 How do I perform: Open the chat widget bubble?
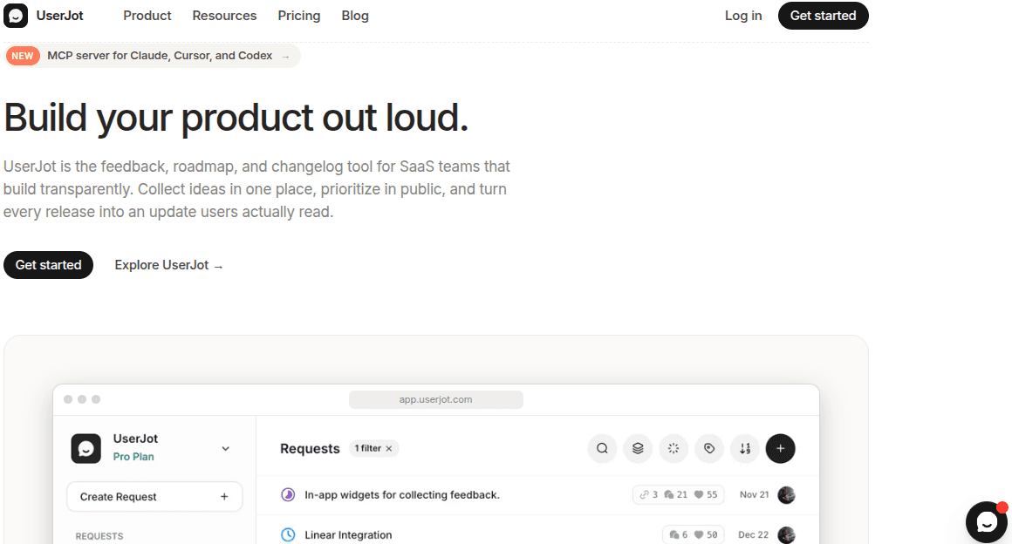point(986,522)
